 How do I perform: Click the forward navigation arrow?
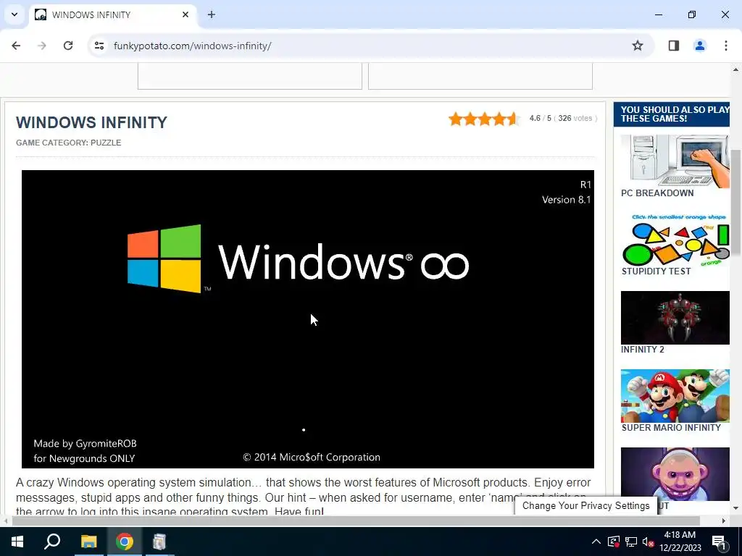pyautogui.click(x=42, y=46)
